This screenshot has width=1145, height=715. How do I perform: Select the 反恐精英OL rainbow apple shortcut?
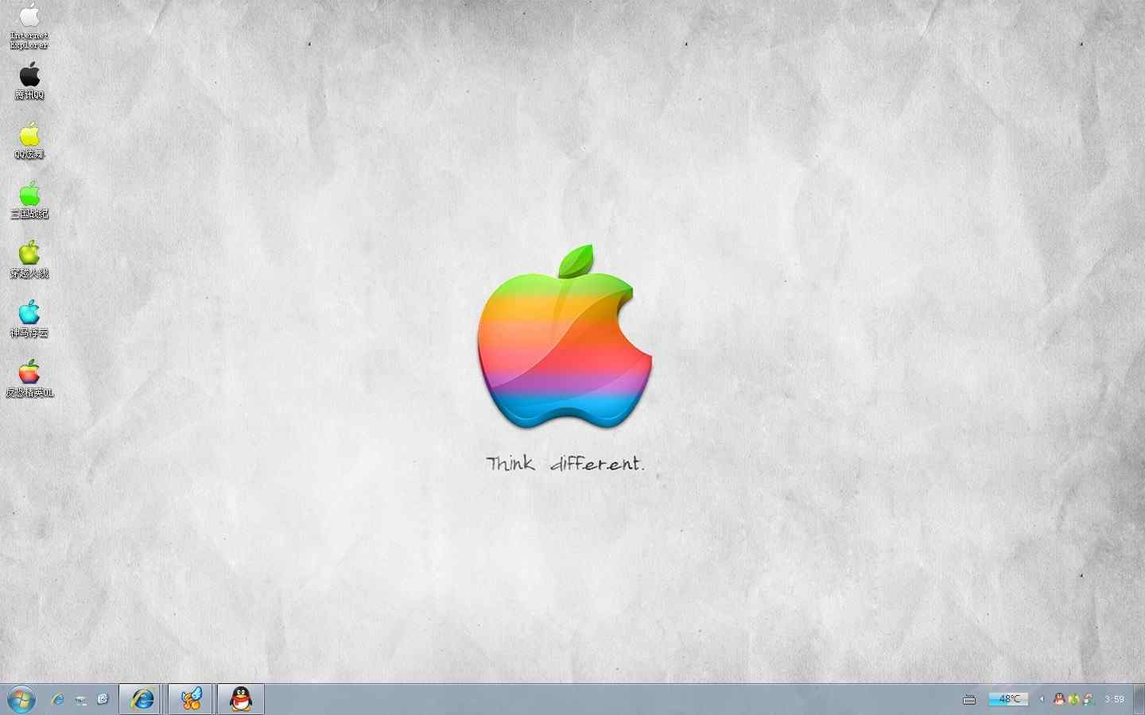coord(29,379)
